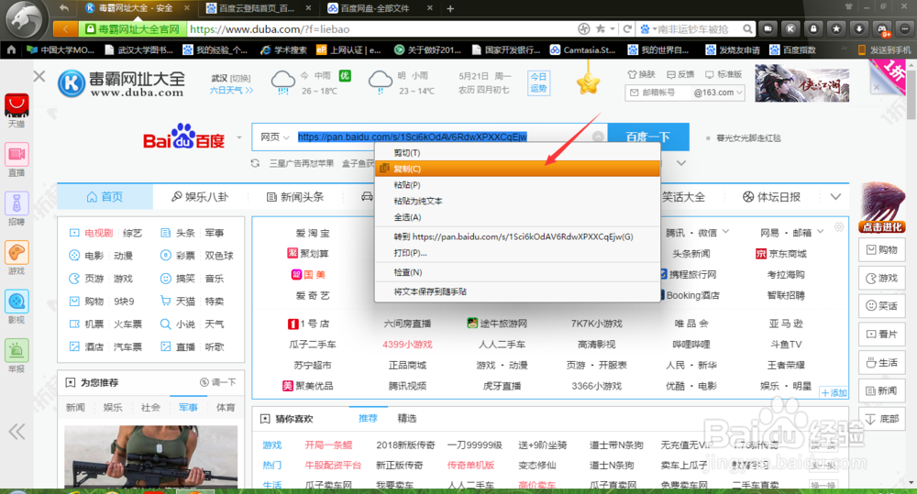Open the 京东商城 link
Image resolution: width=917 pixels, height=494 pixels.
click(x=781, y=254)
